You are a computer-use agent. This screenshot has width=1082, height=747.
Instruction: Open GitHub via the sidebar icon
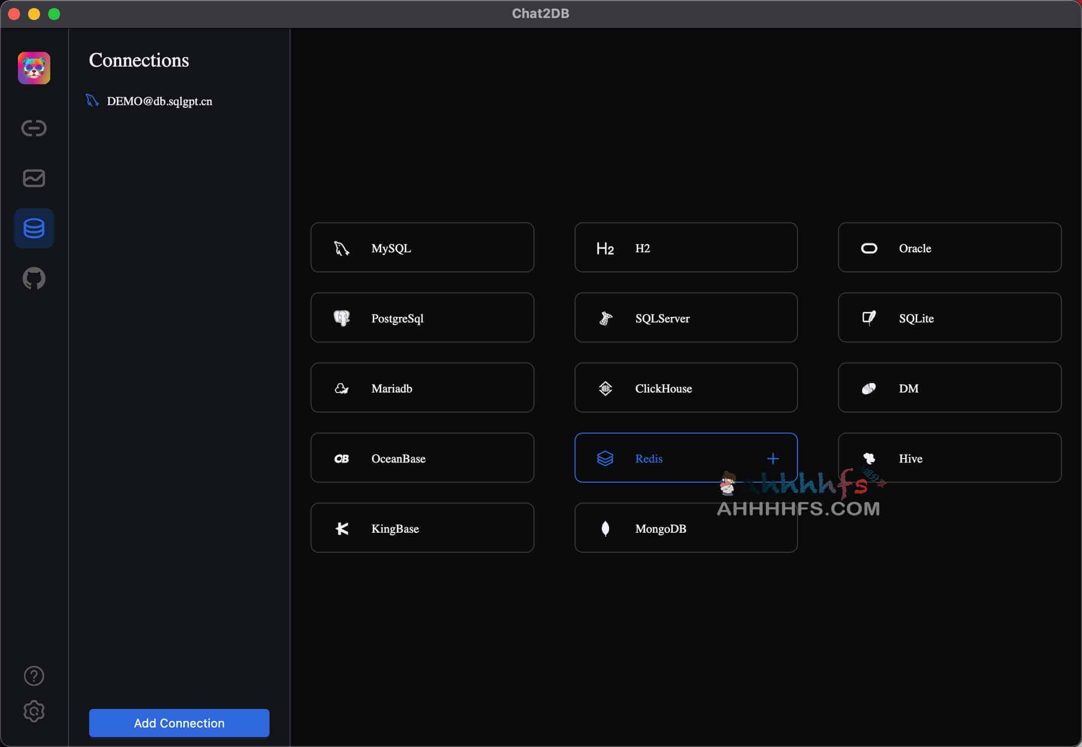pyautogui.click(x=34, y=279)
